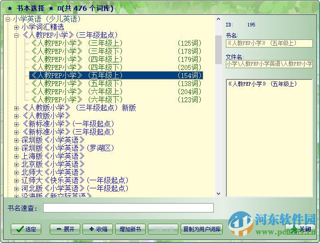Image resolution: width=320 pixels, height=243 pixels.
Task: Collapse 《人教PEP小学》(三年级起点) node
Action: coord(16,35)
